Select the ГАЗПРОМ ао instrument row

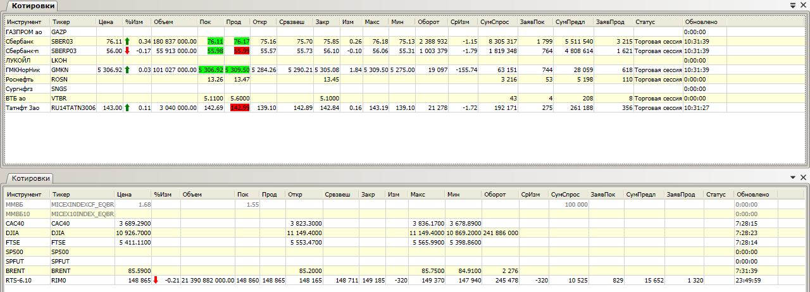[x=405, y=31]
